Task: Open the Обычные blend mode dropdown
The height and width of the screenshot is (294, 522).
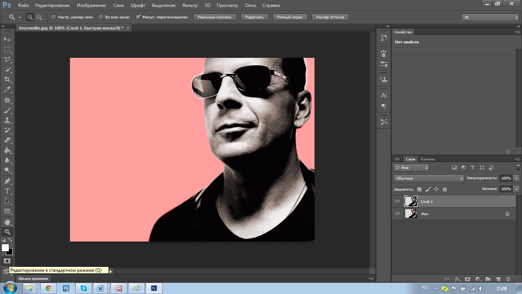Action: (x=429, y=178)
